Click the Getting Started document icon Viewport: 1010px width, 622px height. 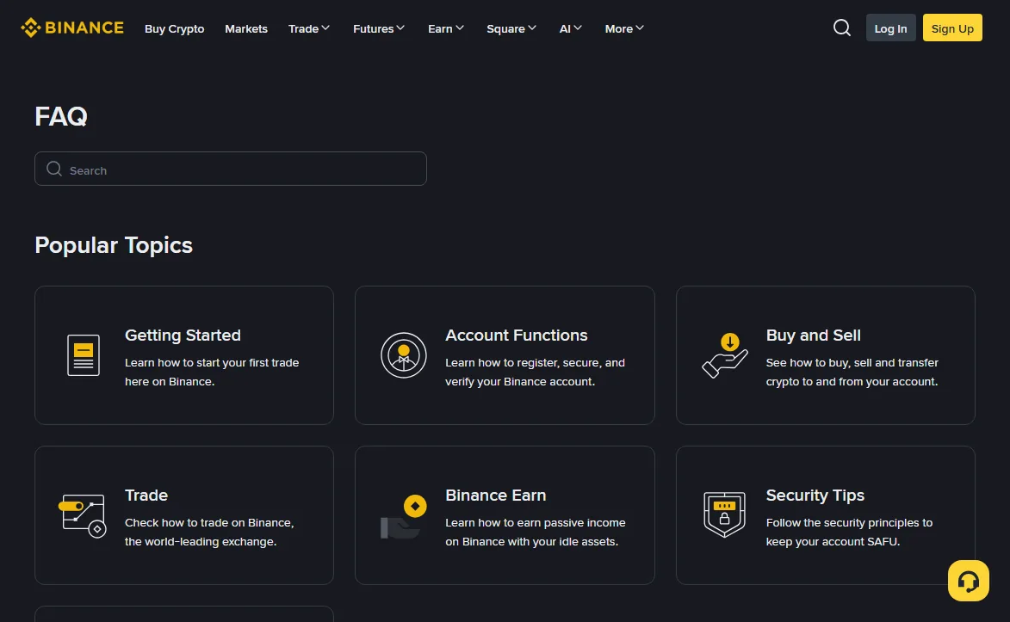click(84, 354)
